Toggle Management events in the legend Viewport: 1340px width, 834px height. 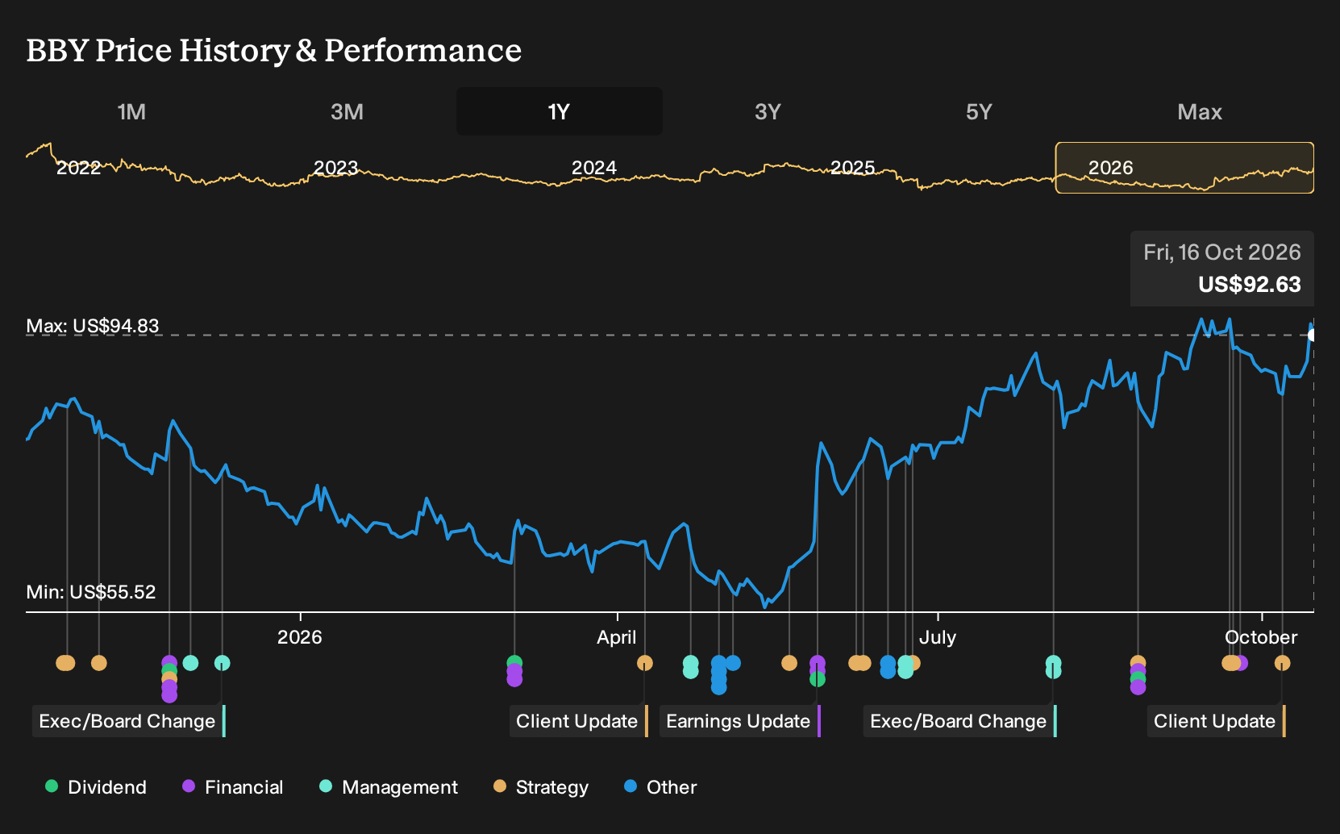389,787
